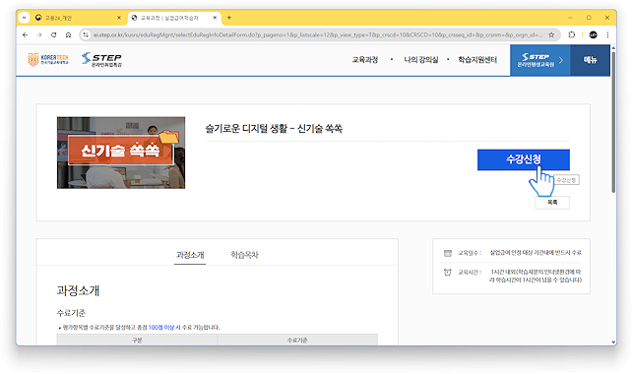Open the Chrome three-dot menu

point(607,35)
